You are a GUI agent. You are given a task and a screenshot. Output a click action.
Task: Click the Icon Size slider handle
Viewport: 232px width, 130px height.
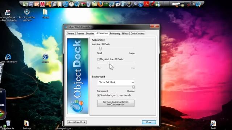pos(100,48)
